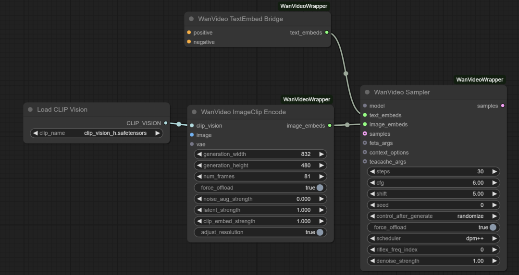Toggle force_offload in ImageClip Encode node

pos(320,188)
